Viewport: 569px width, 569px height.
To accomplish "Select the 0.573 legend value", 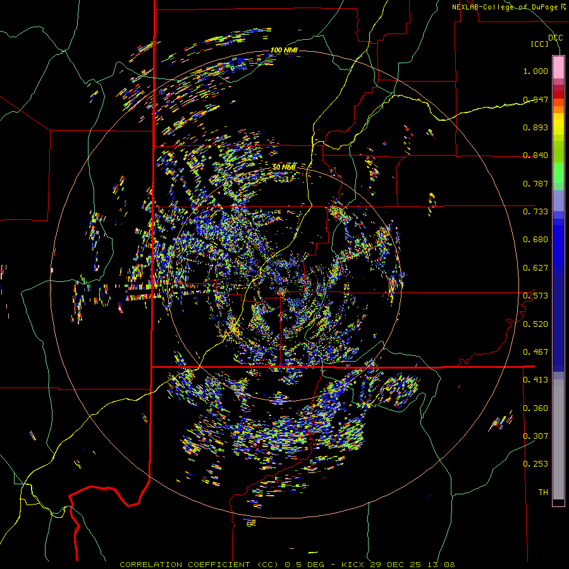I will click(x=535, y=296).
